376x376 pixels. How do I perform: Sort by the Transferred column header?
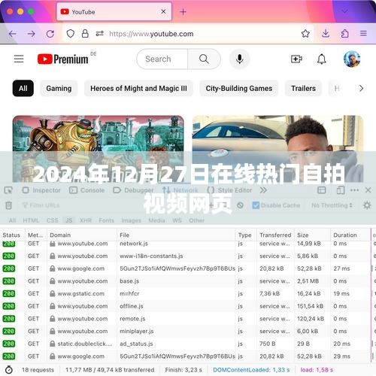click(275, 235)
